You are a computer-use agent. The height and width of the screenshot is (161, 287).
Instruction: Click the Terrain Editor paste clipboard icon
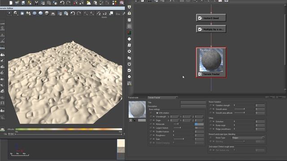[66, 13]
